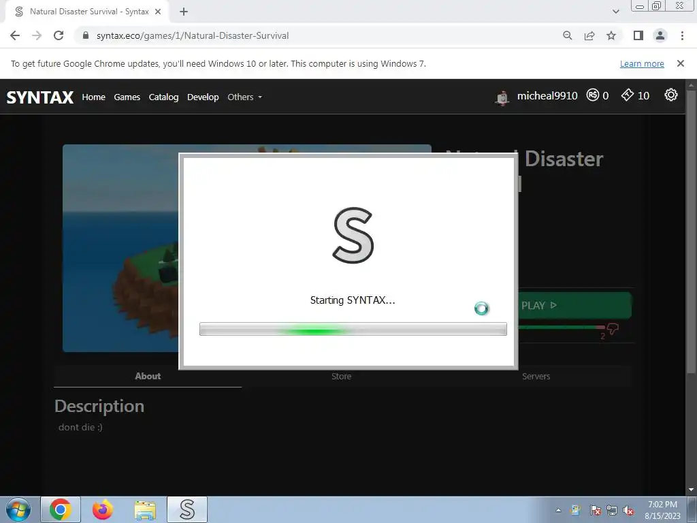
Task: Click the Learn more link
Action: (642, 63)
